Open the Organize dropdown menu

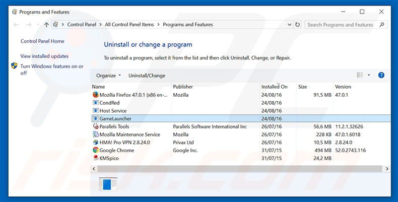[108, 76]
